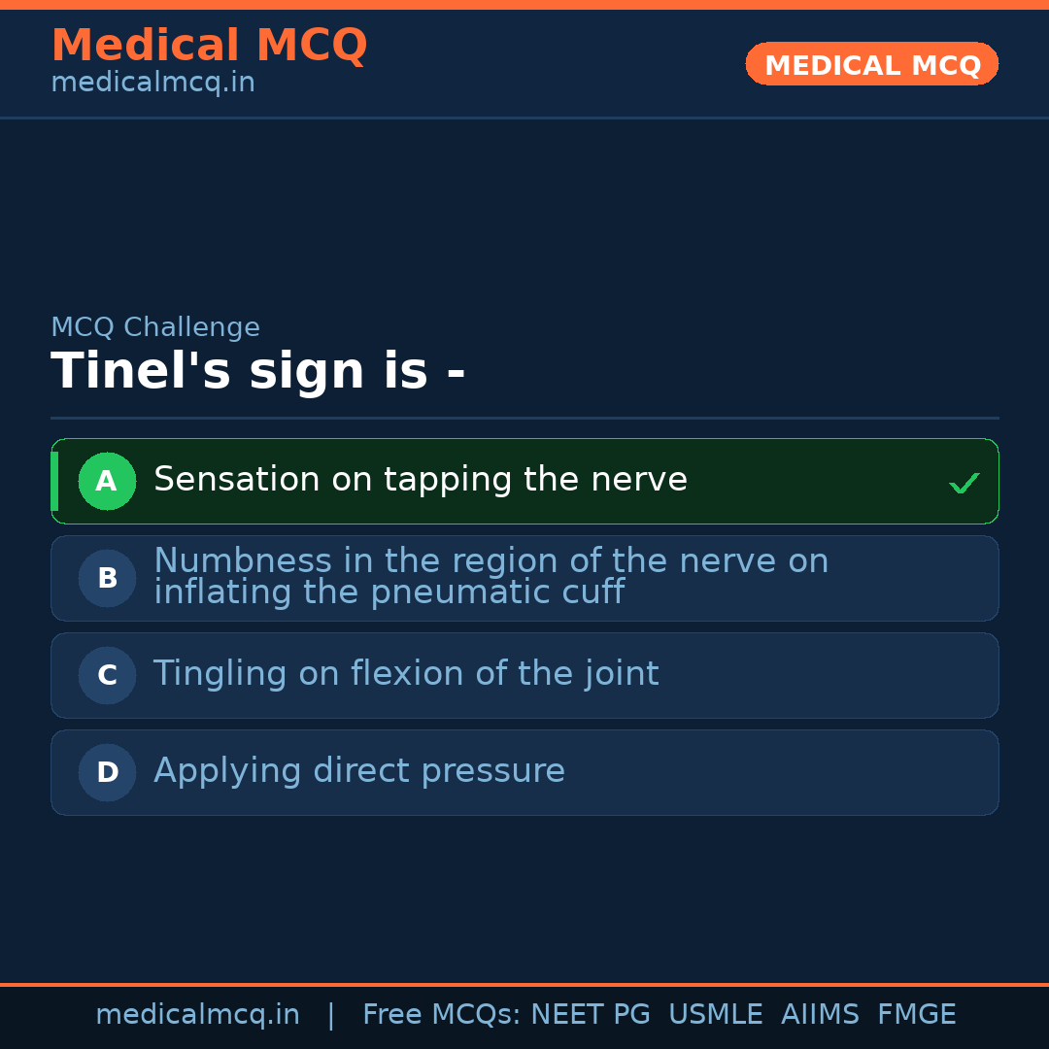Click the C letter circle icon

107,675
